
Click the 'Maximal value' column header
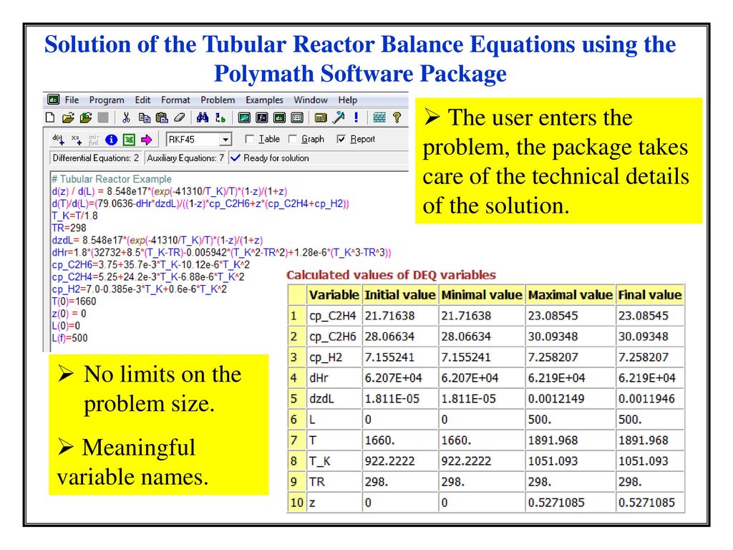571,294
